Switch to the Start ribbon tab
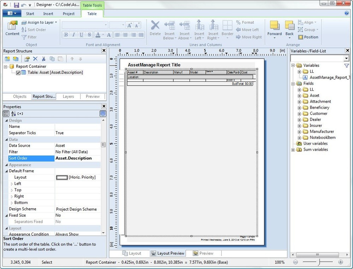353x269 pixels. (30, 13)
